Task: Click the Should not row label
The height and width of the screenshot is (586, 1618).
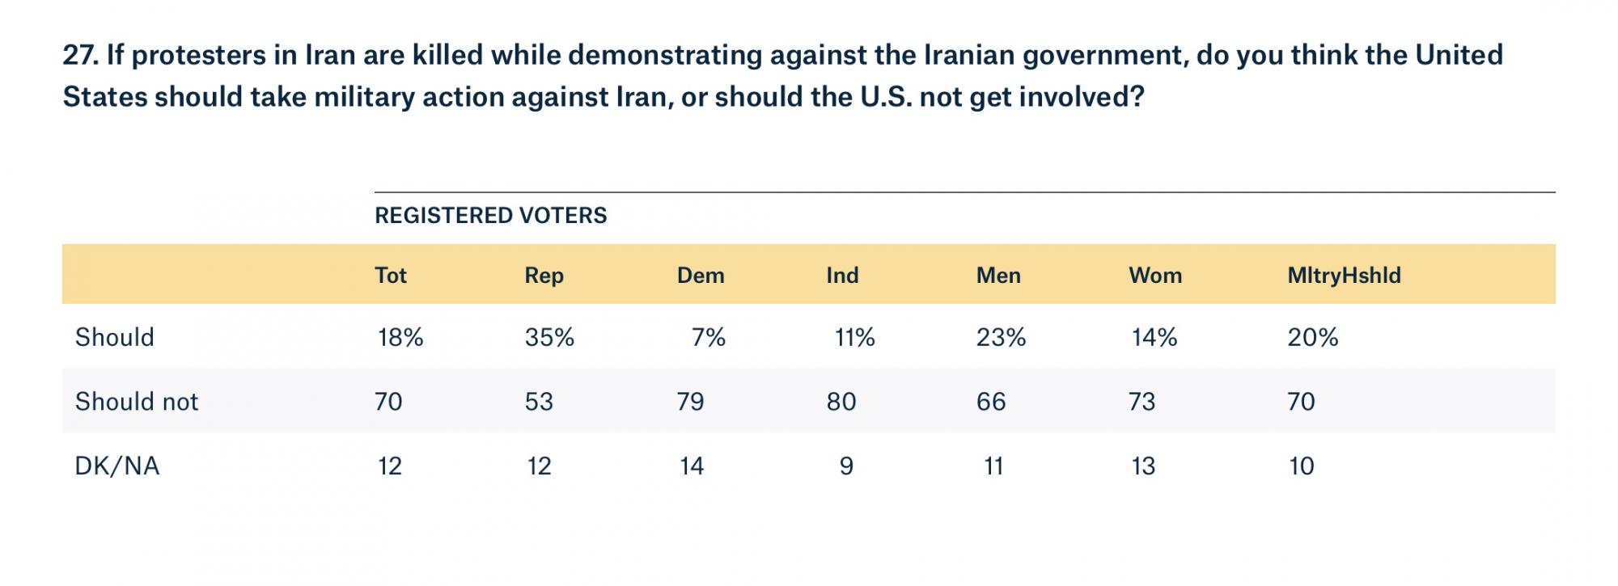Action: 136,402
